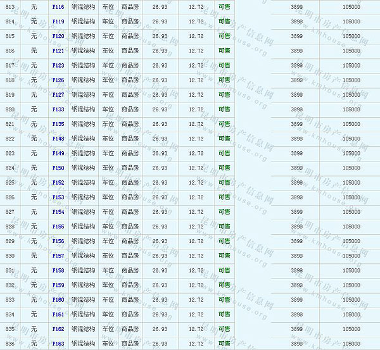This screenshot has height=350, width=380.
Task: Click the F126 unit number
Action: click(x=58, y=80)
